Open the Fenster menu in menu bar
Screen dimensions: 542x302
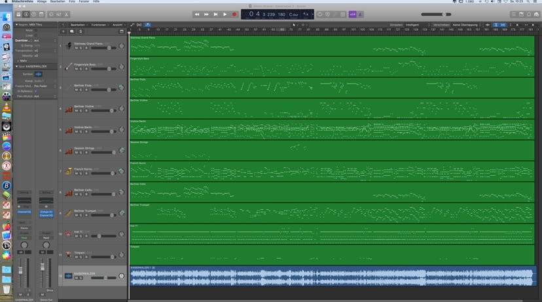[84, 2]
